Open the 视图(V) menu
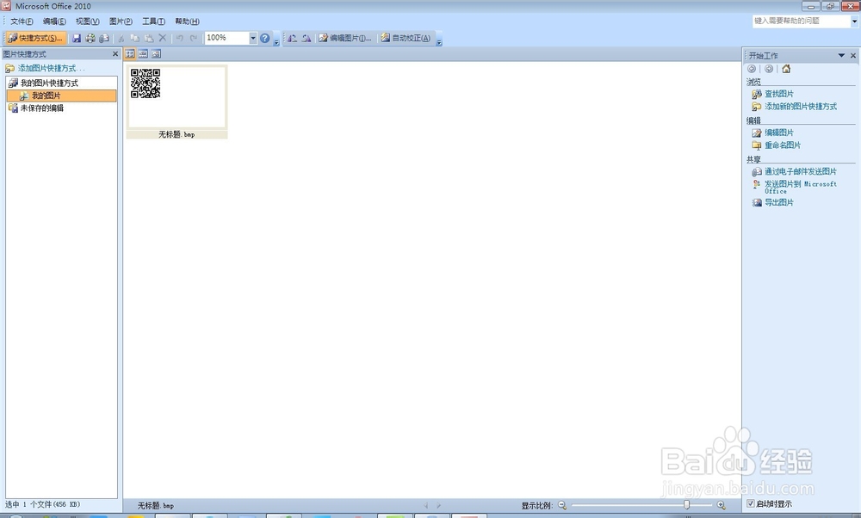The width and height of the screenshot is (861, 518). coord(87,22)
